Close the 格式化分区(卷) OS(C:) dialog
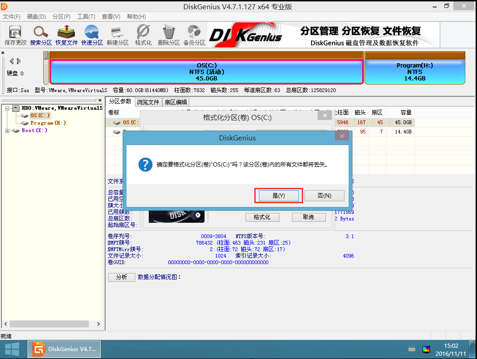The width and height of the screenshot is (477, 359). (325, 116)
